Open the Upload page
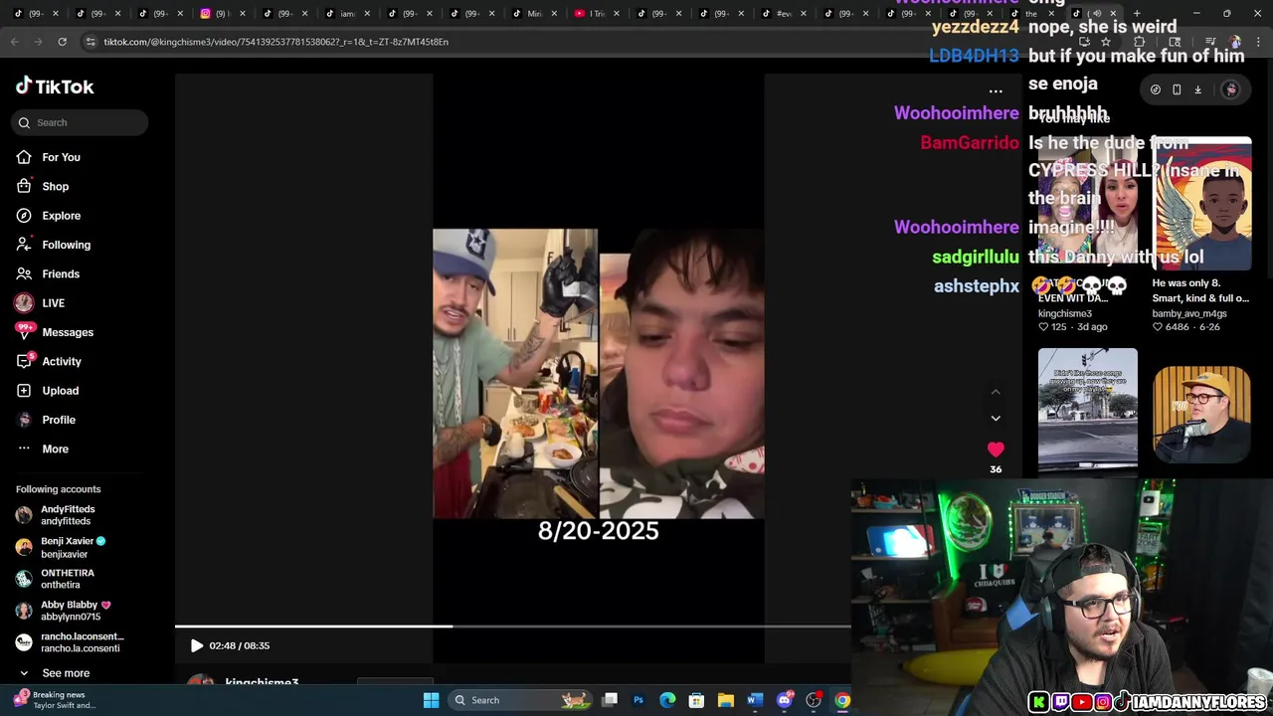 (x=47, y=391)
